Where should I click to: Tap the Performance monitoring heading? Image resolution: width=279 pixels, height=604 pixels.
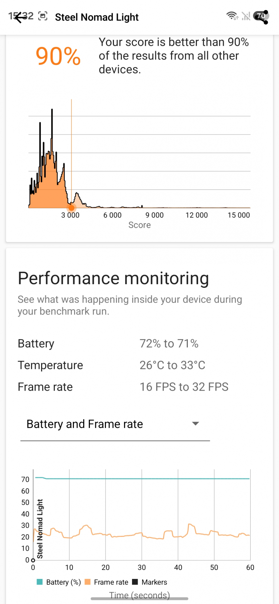(113, 278)
